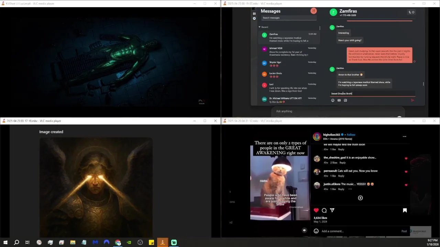
Task: Collapse the Recent conversations section
Action: point(260,27)
